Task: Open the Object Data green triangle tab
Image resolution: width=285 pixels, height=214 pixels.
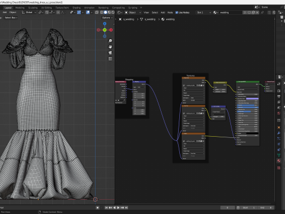Action: coord(279,155)
